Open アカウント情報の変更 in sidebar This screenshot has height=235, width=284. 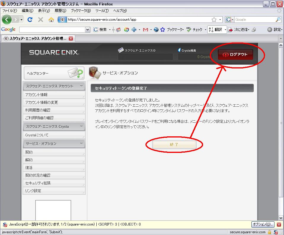coord(54,103)
